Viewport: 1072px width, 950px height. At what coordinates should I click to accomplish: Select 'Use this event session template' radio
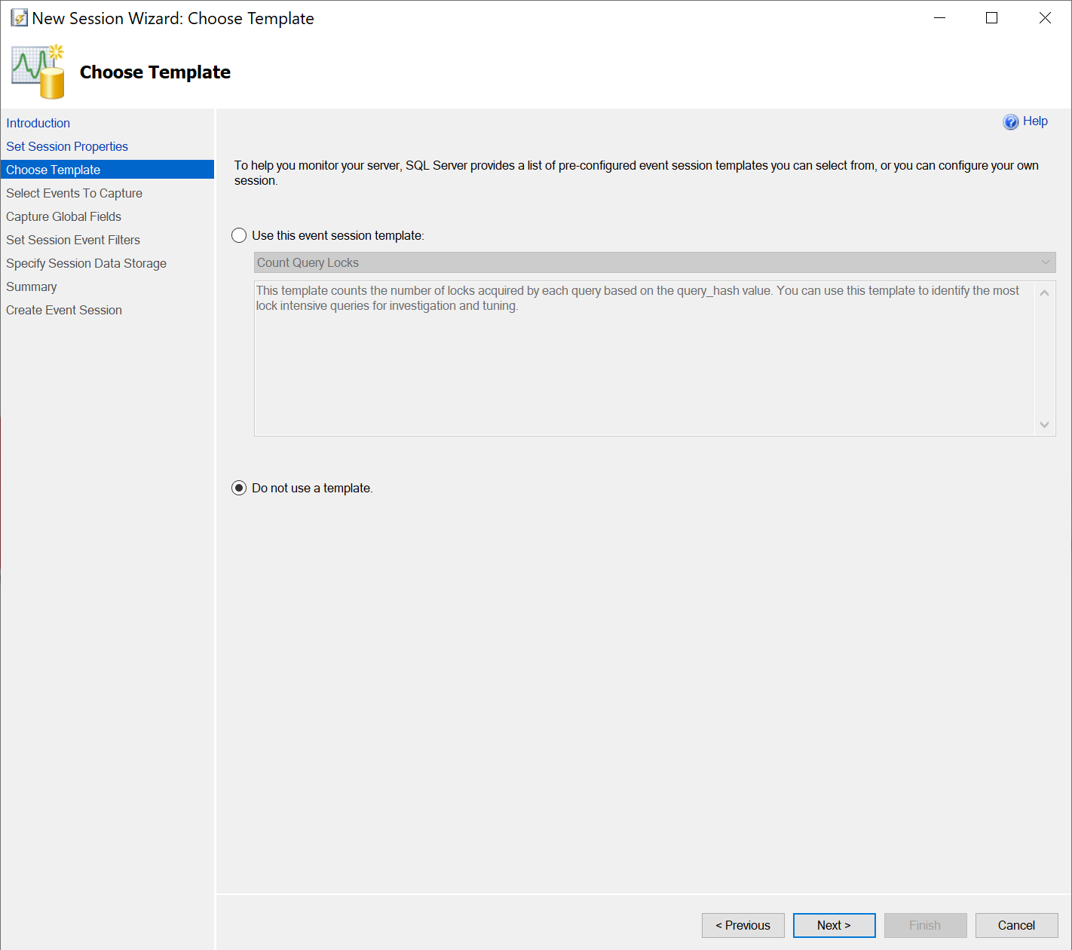click(239, 235)
